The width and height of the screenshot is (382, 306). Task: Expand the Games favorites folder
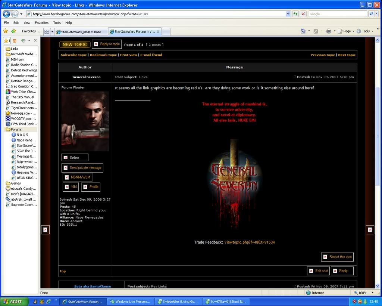point(16,183)
